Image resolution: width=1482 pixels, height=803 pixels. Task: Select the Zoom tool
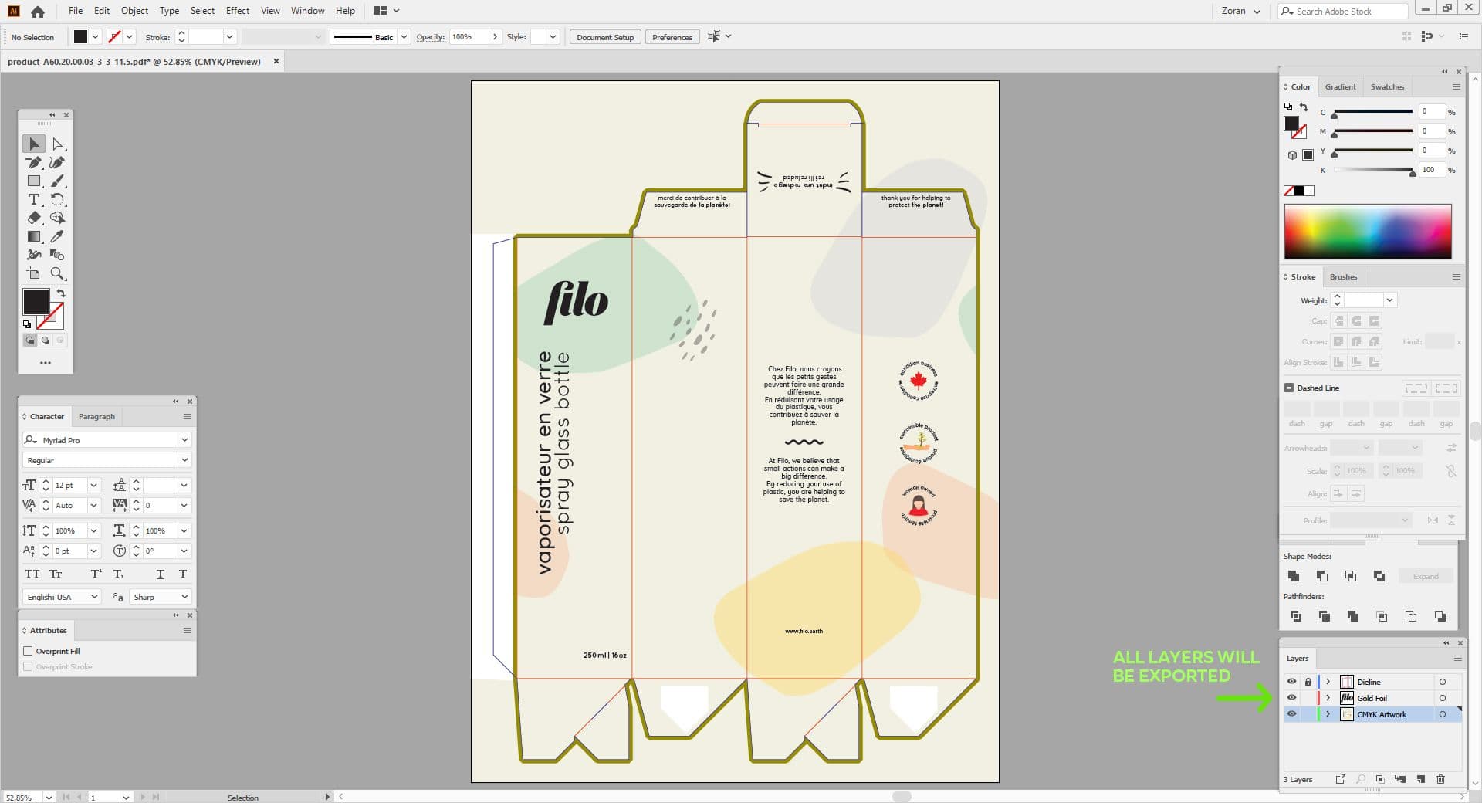click(x=56, y=273)
